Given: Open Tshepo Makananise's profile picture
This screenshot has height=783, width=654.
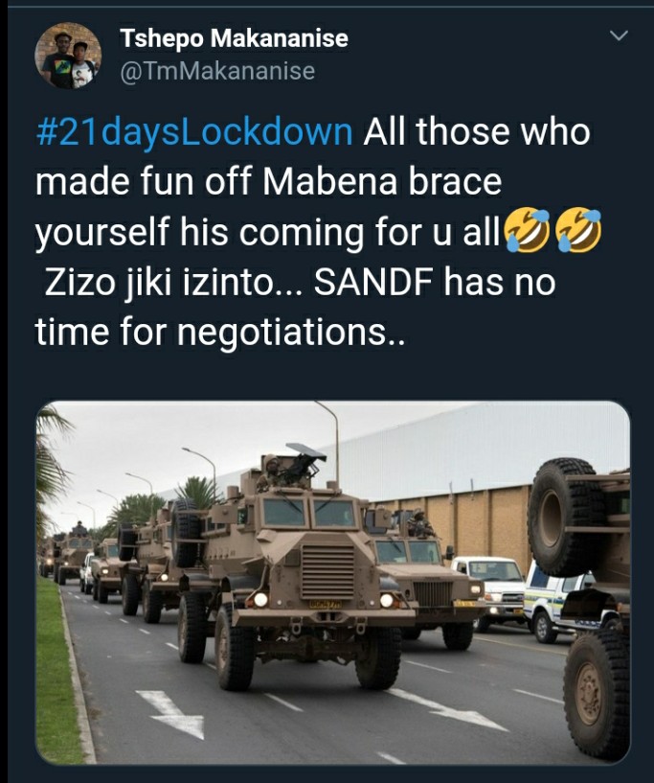Looking at the screenshot, I should [x=68, y=56].
